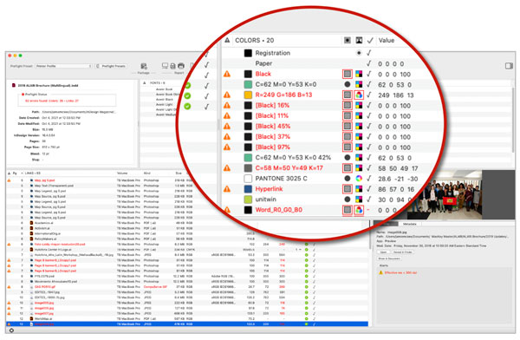Click the green swatch of C=62 M=0 Y=53 K=0
This screenshot has height=340, width=520.
(248, 84)
